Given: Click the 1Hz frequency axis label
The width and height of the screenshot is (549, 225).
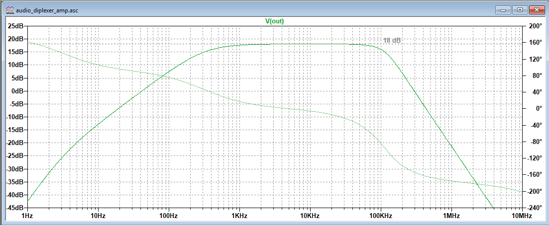Looking at the screenshot, I should click(x=28, y=215).
